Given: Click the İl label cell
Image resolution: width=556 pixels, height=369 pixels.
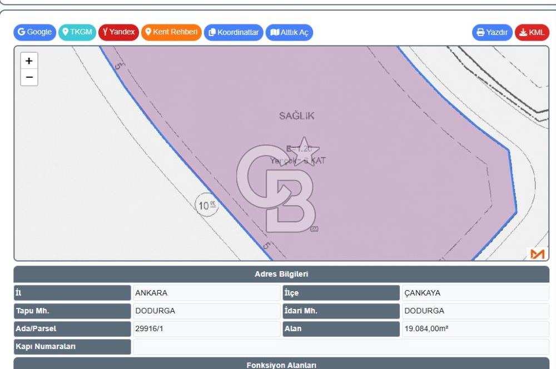Looking at the screenshot, I should coord(72,293).
